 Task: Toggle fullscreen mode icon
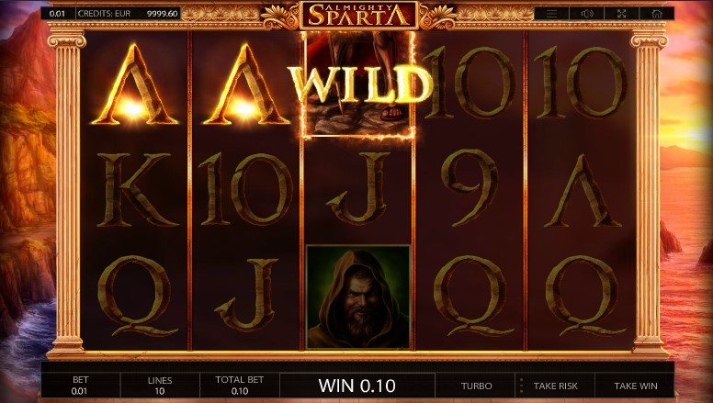(622, 14)
